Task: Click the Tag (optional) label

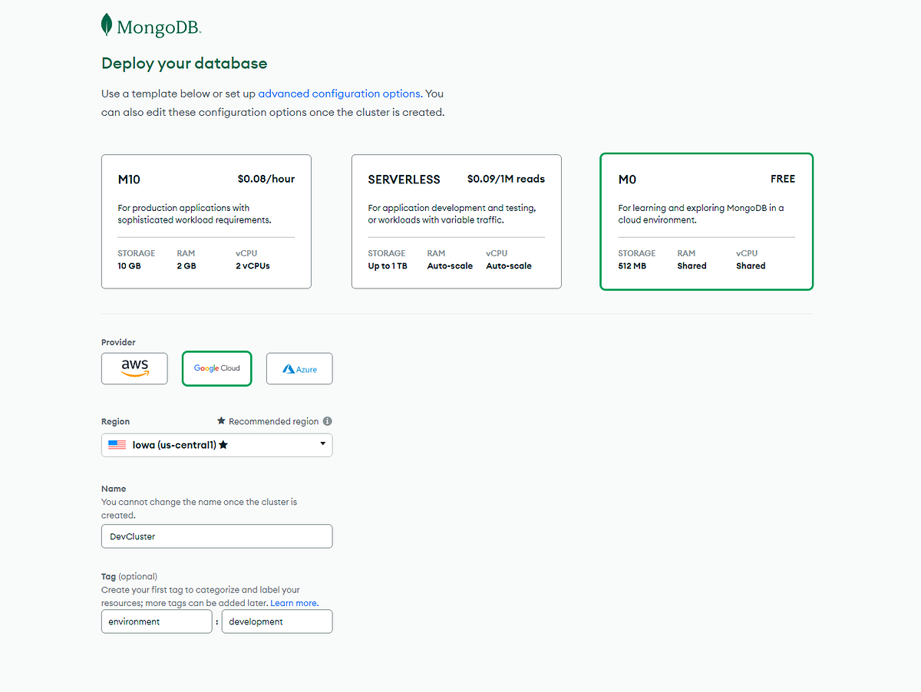Action: click(129, 576)
